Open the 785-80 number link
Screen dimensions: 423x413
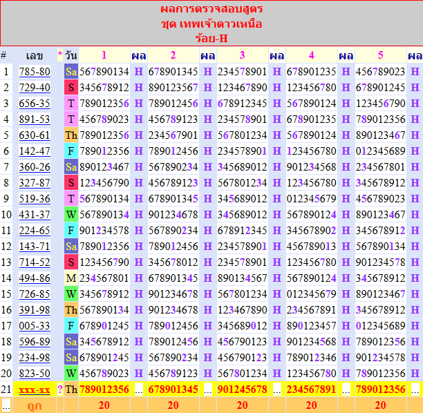coord(34,72)
